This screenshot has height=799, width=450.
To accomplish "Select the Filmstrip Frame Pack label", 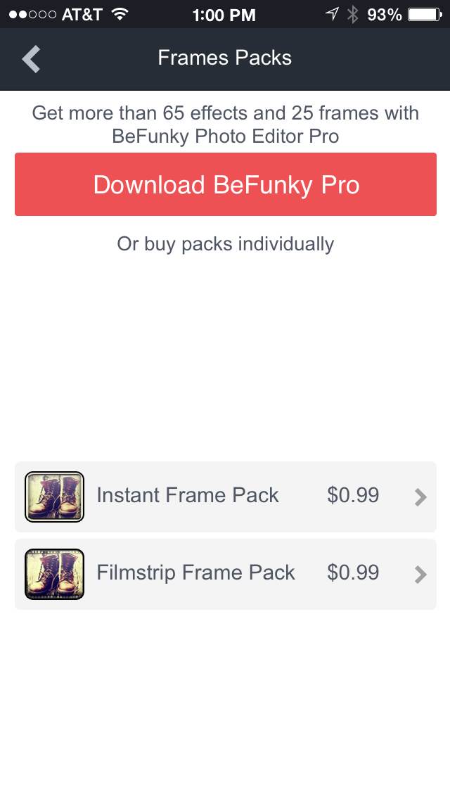I will [195, 573].
